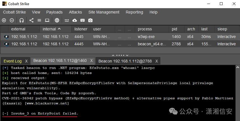
Task: Click the 30ms last check-in value
Action: click(206, 37)
